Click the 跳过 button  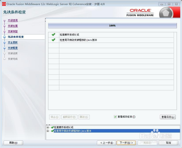point(84,117)
